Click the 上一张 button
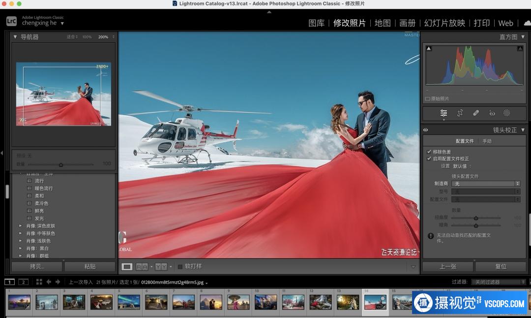This screenshot has width=531, height=318. coord(448,266)
